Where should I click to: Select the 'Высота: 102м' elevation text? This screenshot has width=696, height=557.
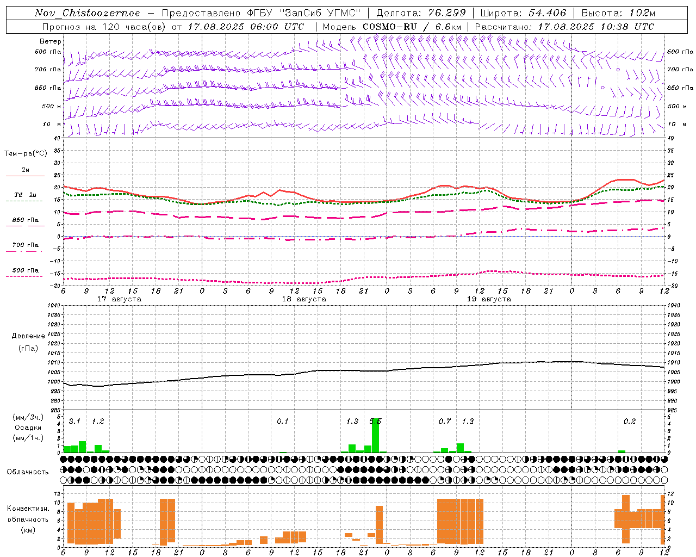click(x=618, y=13)
